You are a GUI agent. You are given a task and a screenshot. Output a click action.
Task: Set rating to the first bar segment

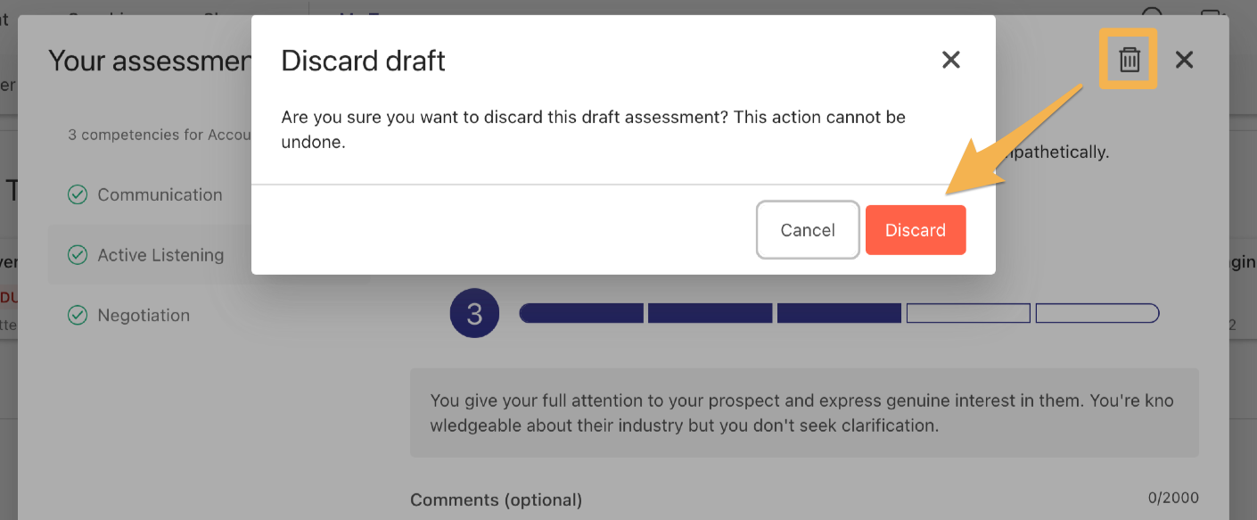point(581,313)
